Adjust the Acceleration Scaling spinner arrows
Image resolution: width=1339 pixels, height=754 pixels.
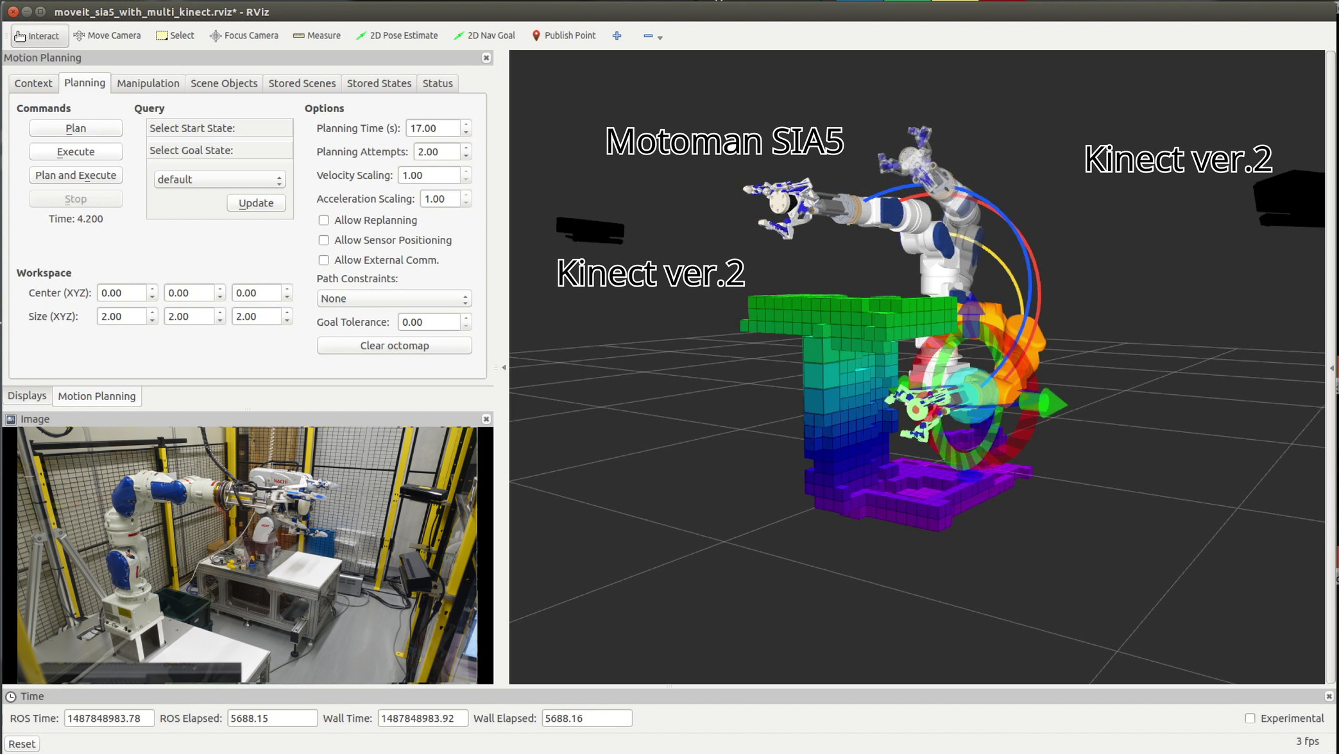click(x=466, y=199)
